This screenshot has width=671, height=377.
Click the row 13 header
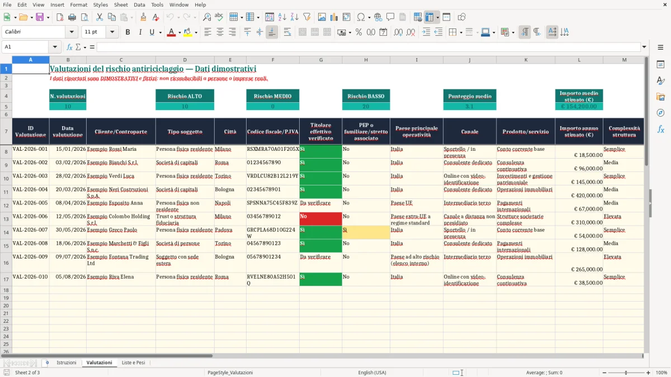point(6,219)
